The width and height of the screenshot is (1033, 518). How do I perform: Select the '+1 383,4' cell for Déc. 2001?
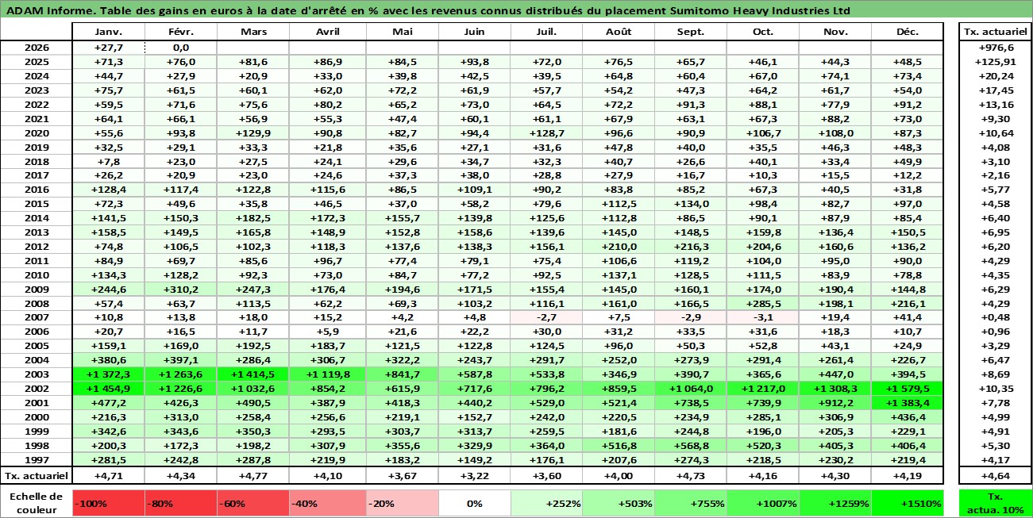point(908,403)
